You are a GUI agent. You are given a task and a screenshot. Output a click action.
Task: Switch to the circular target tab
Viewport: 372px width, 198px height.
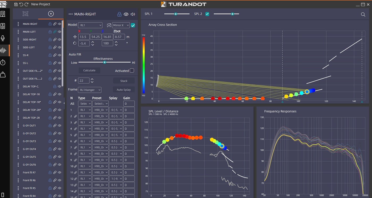coord(51,14)
